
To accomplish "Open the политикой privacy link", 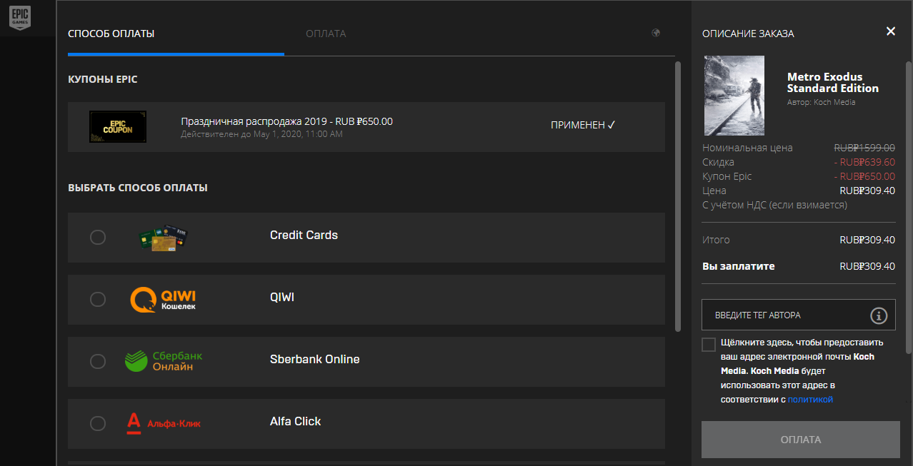I will tap(810, 399).
